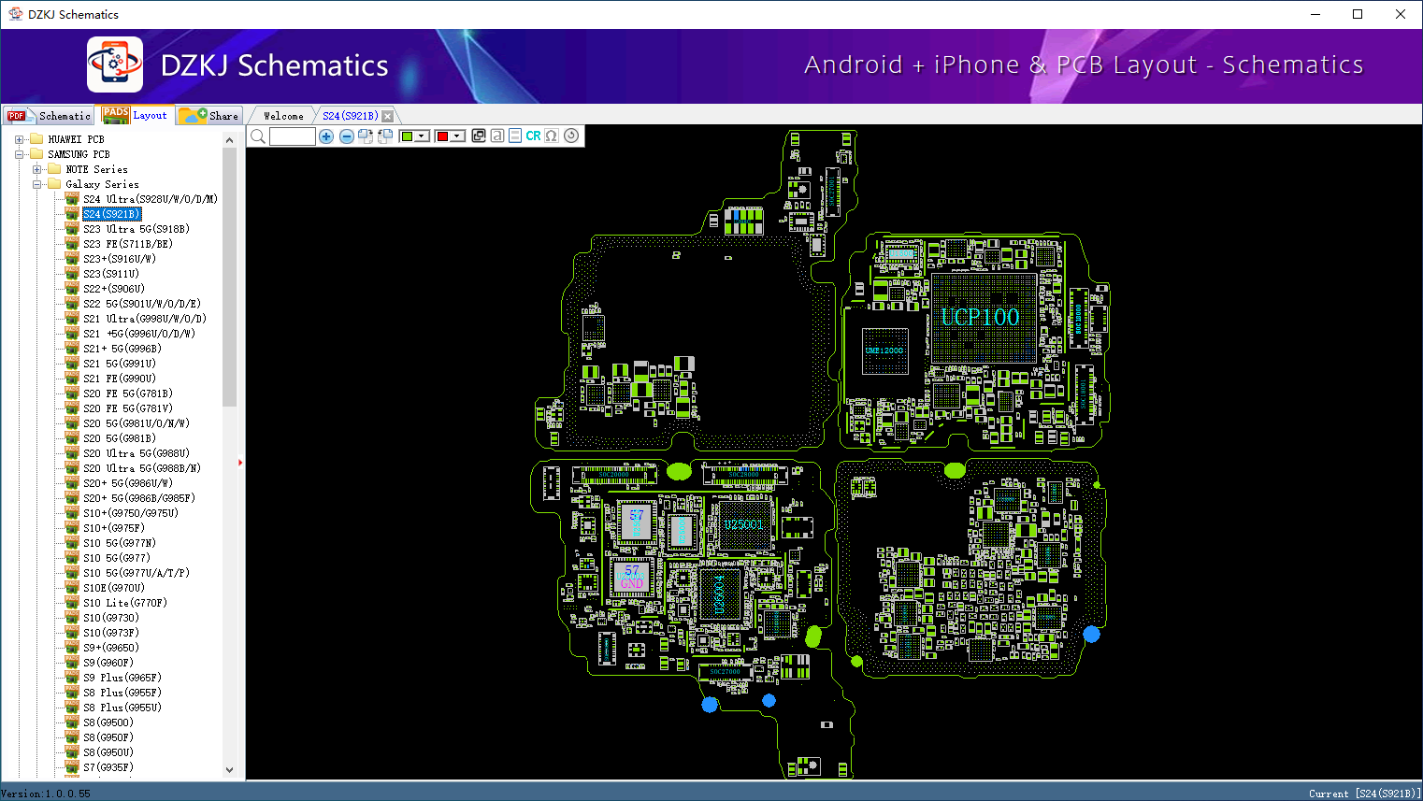Click the Current [S24(S921B)] status text
The width and height of the screenshot is (1423, 801).
[x=1365, y=794]
